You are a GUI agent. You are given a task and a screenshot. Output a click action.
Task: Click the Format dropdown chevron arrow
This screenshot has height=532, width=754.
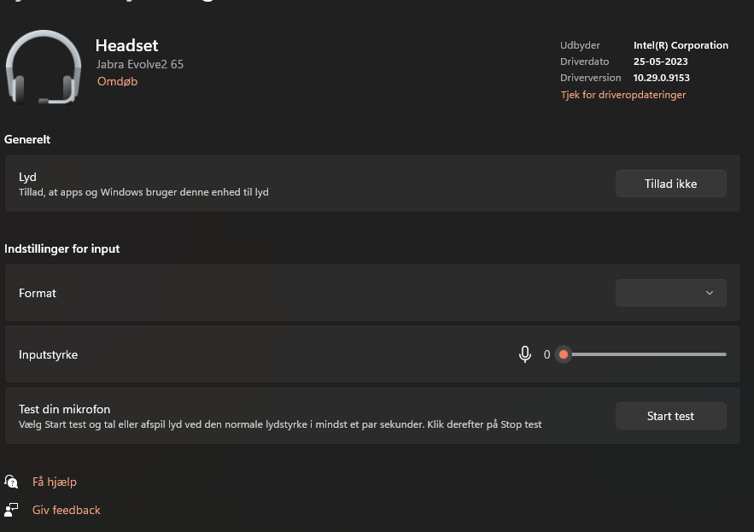pos(710,293)
